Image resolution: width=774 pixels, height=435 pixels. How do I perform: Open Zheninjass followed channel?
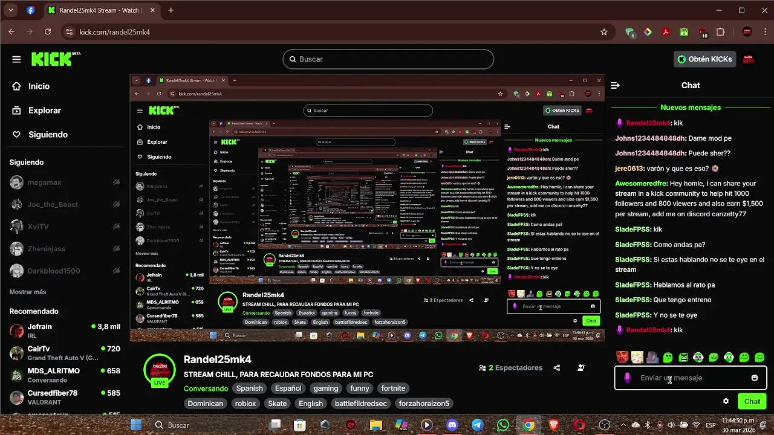[65, 249]
